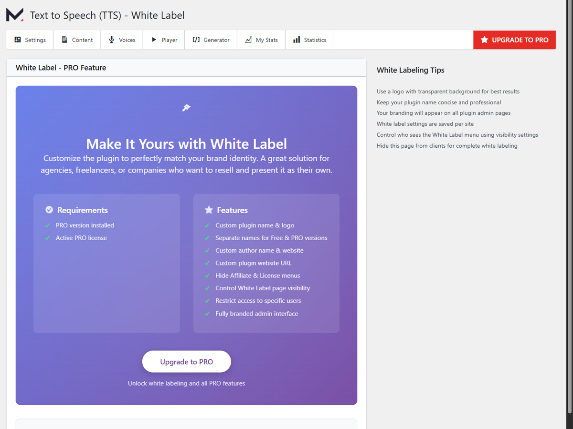Click tip Hide this page from clients

[447, 146]
